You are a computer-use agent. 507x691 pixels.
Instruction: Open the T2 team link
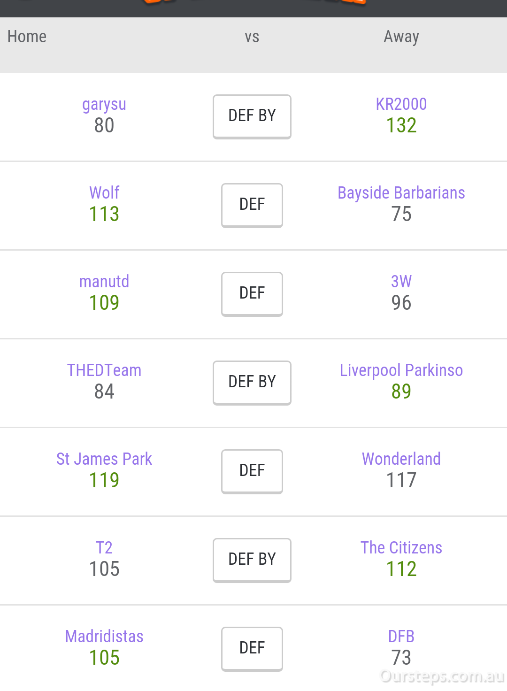tap(104, 548)
